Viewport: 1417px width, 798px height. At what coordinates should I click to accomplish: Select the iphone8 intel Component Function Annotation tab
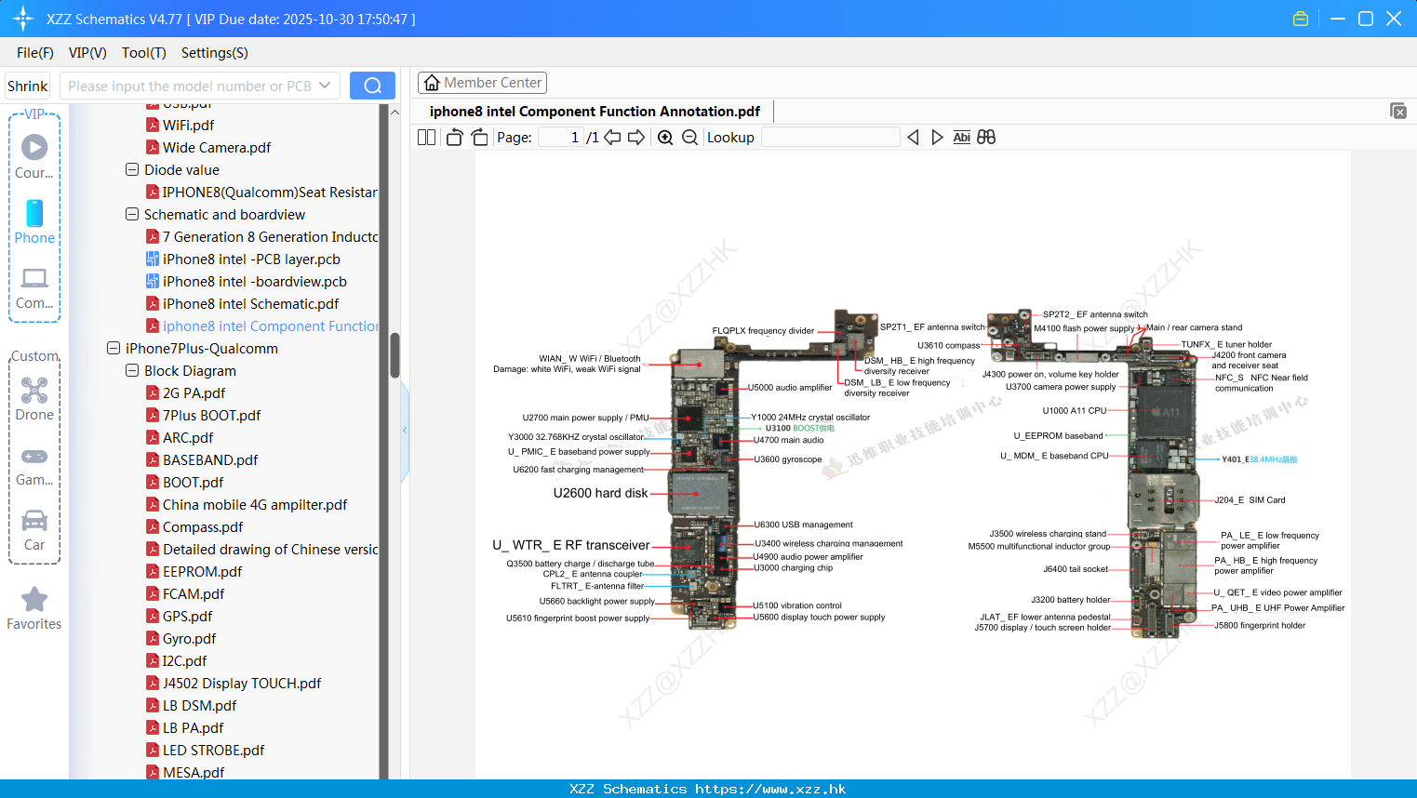(595, 112)
